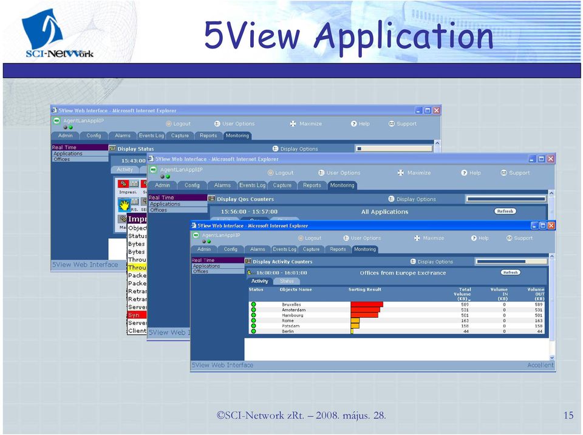Click the green AgentLanAppliIP icon in front window

[196, 235]
